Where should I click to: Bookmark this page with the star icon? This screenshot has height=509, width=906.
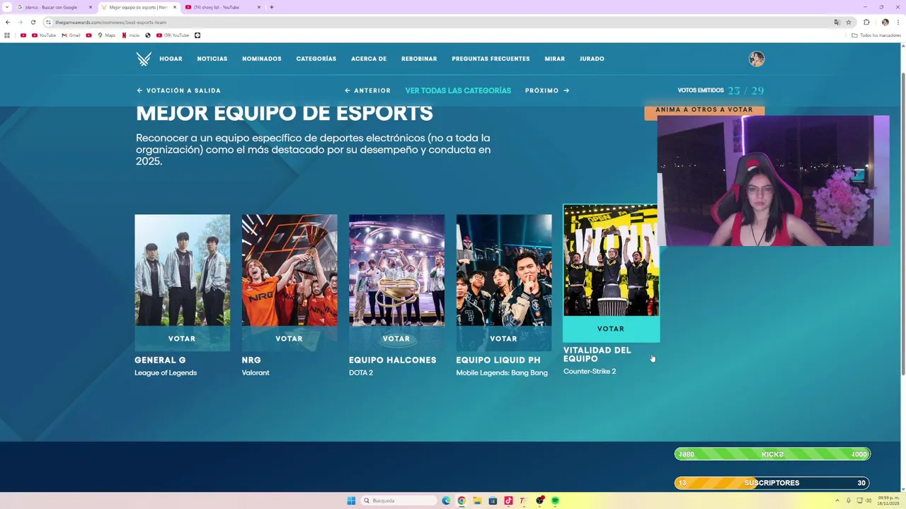[x=849, y=22]
